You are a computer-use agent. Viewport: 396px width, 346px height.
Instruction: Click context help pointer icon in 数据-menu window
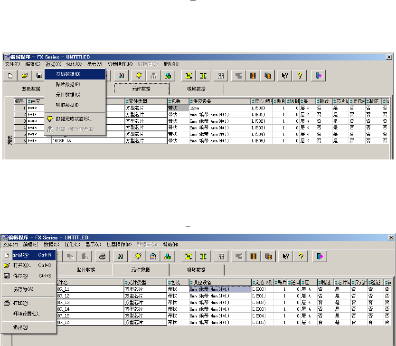point(284,76)
